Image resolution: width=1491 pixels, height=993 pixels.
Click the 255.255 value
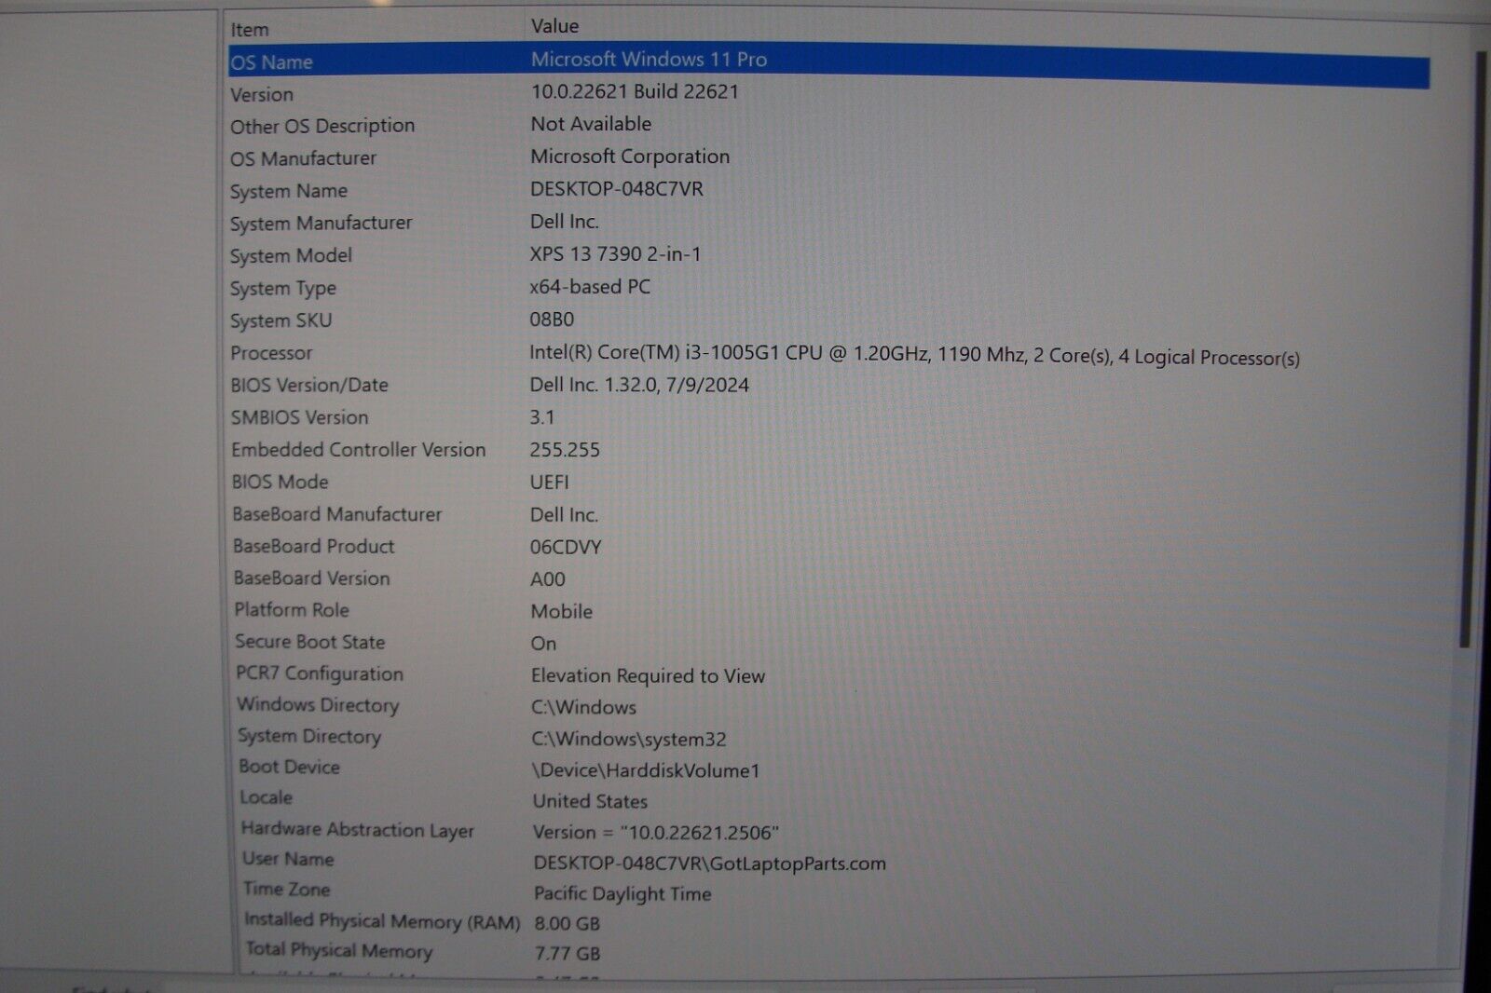pos(565,450)
